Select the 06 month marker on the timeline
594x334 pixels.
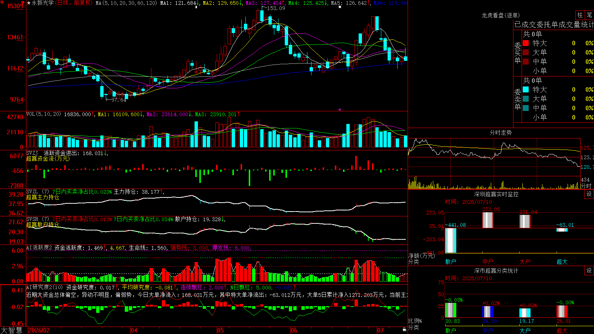coord(294,330)
